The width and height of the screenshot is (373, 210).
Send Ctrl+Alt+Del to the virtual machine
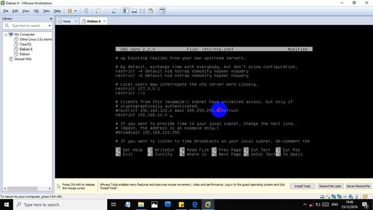86,11
